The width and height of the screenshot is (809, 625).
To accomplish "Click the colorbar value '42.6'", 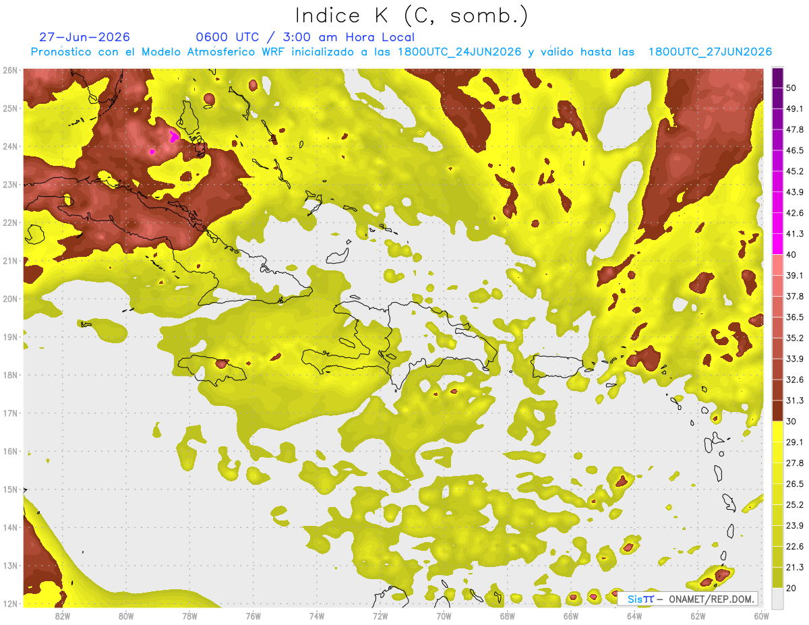I will click(794, 213).
